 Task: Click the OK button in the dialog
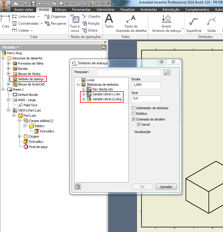142,187
